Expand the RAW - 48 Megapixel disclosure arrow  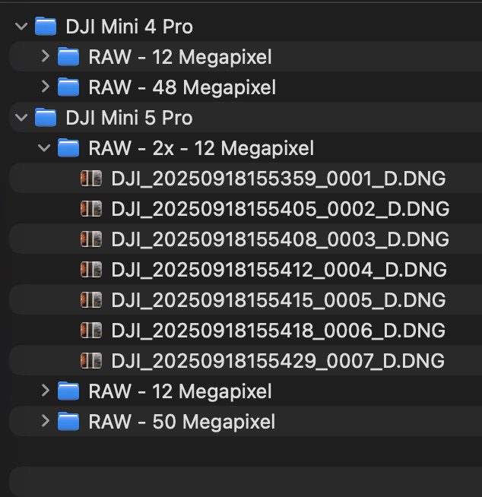45,87
